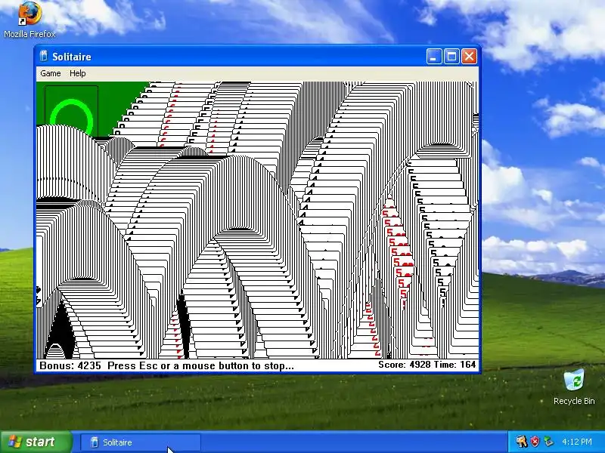This screenshot has height=453, width=605.
Task: Open the Mozilla Firefox desktop shortcut
Action: [29, 20]
